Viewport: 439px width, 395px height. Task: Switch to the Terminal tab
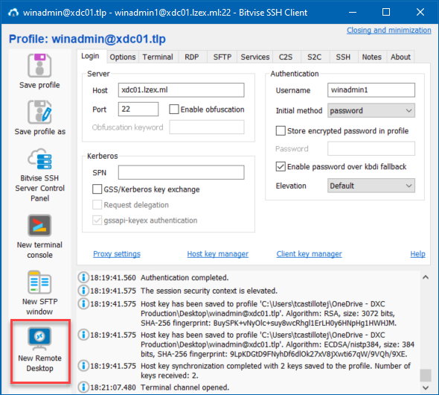pyautogui.click(x=158, y=57)
